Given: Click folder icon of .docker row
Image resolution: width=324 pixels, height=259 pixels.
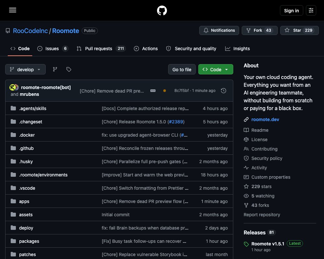Looking at the screenshot, I should (13, 135).
